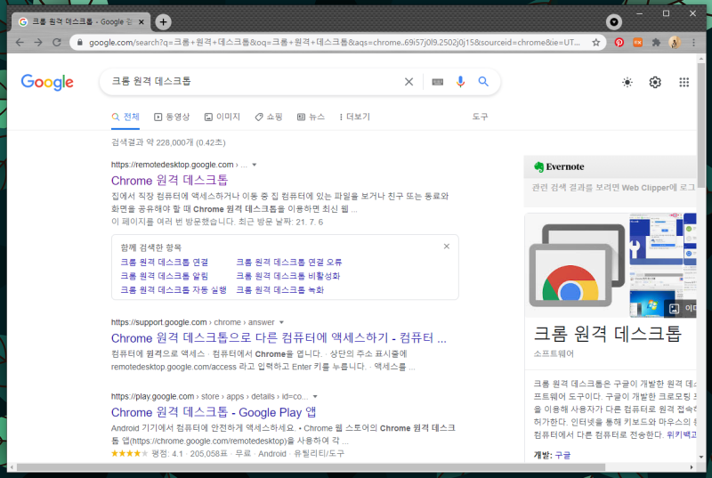Viewport: 712px width, 478px height.
Task: Open Chrome's three-dot menu
Action: click(693, 42)
